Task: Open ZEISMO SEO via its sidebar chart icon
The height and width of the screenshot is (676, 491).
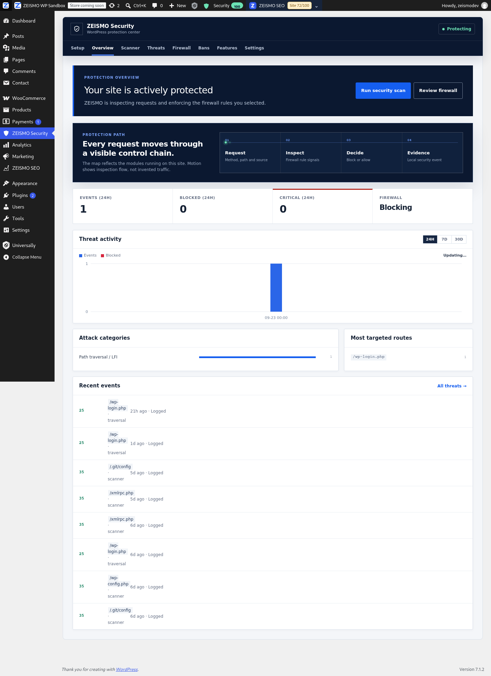Action: tap(6, 168)
